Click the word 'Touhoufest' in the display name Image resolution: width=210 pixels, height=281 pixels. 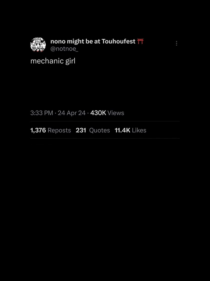point(118,41)
